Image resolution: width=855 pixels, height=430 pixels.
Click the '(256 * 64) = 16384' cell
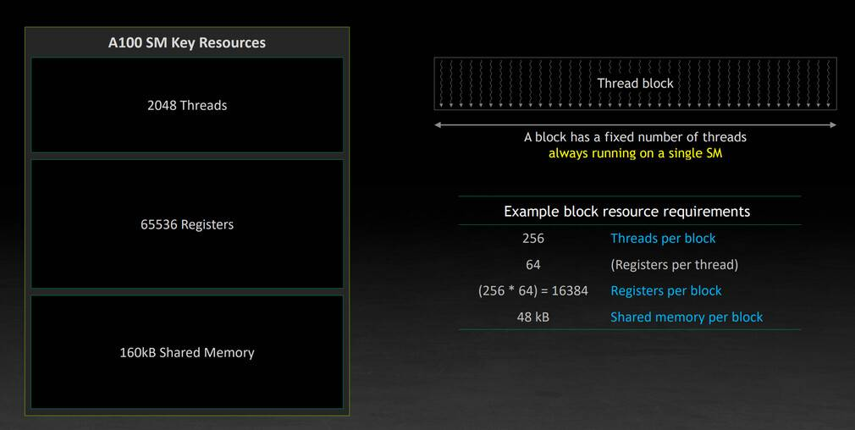533,290
